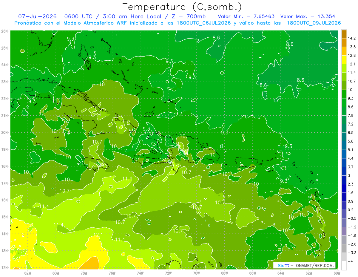This screenshot has width=358, height=277.
Task: Click the '82W' longitude label
Action: (x=27, y=273)
